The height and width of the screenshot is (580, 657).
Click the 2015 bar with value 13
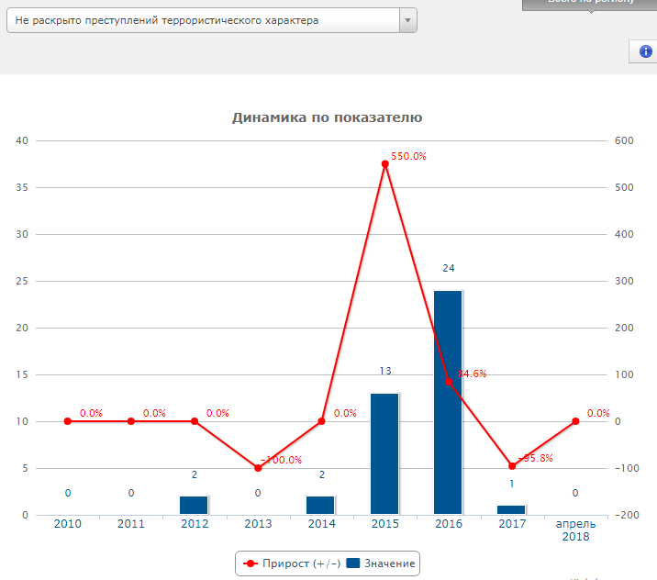[384, 453]
